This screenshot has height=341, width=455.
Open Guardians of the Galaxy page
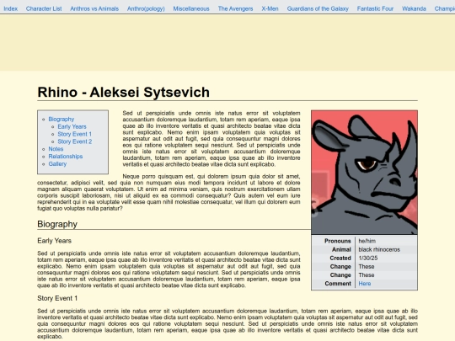[x=318, y=8]
